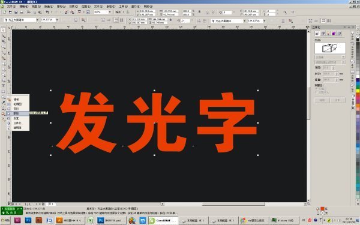The image size is (360, 225).
Task: Click the Save icon in toolbar
Action: click(16, 12)
